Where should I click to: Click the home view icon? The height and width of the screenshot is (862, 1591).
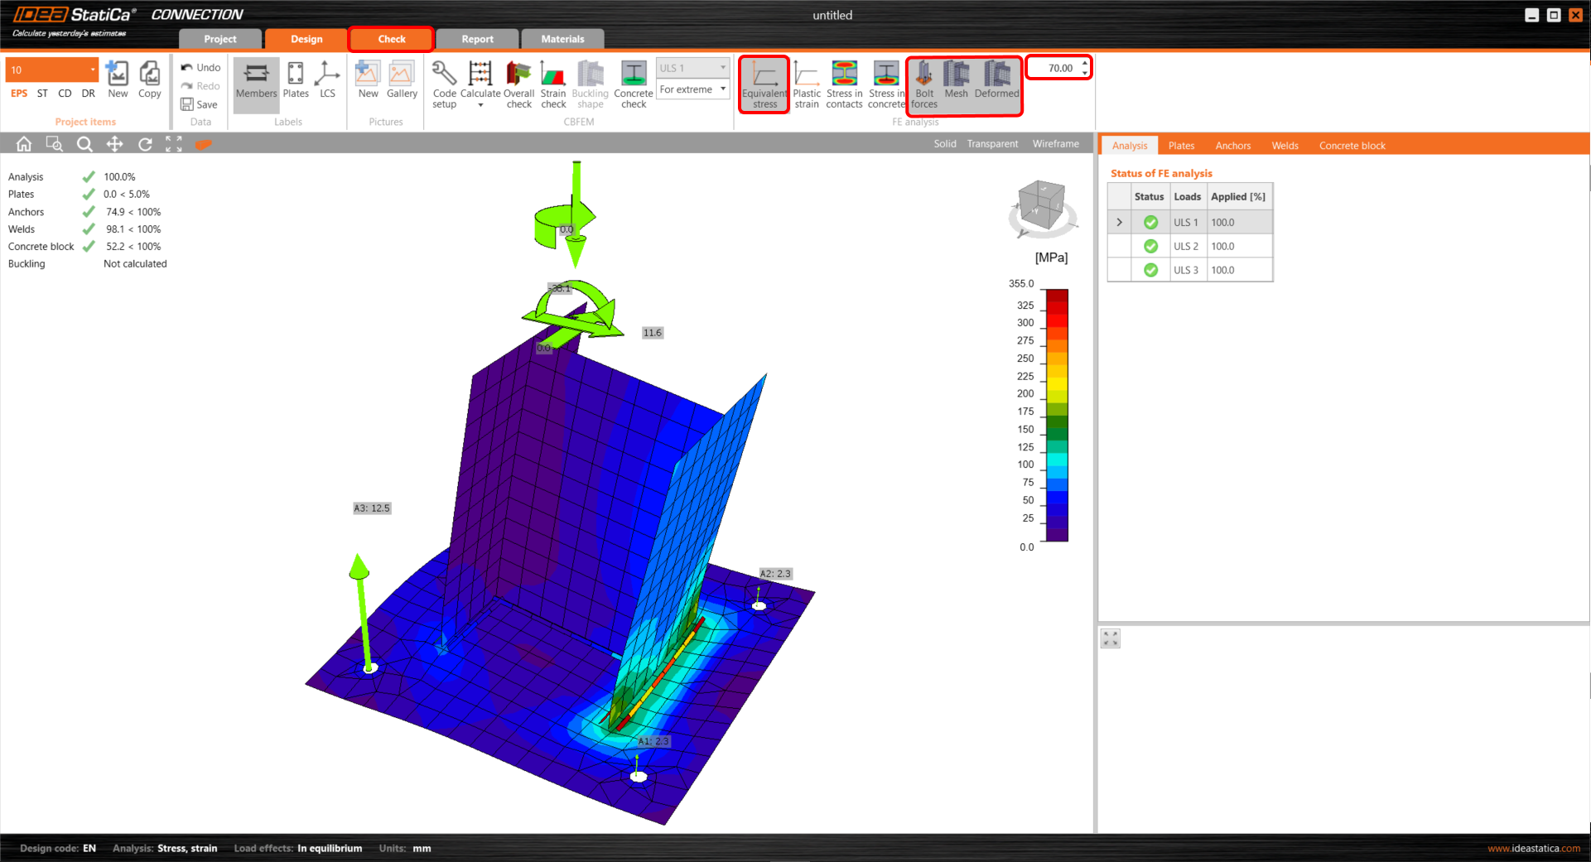pyautogui.click(x=24, y=144)
